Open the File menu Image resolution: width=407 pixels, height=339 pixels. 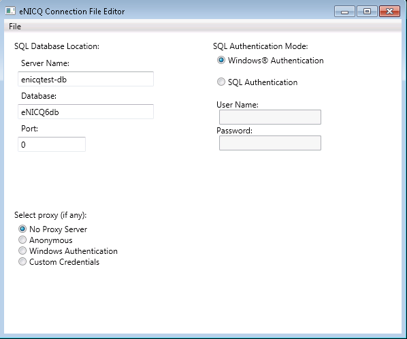click(x=15, y=27)
